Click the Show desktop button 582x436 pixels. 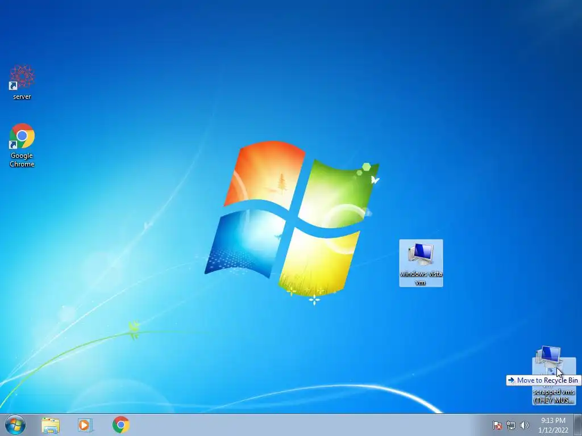578,425
